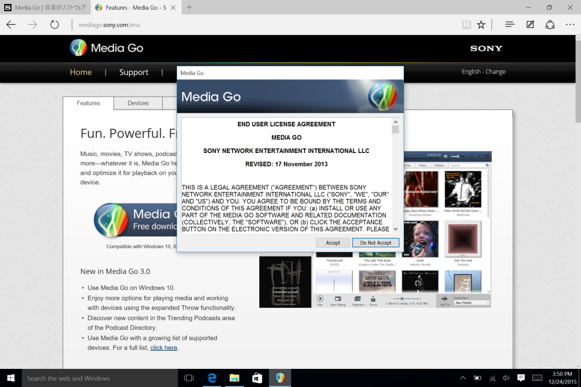This screenshot has width=581, height=387.
Task: Select the Devices tab on the page
Action: tap(138, 103)
